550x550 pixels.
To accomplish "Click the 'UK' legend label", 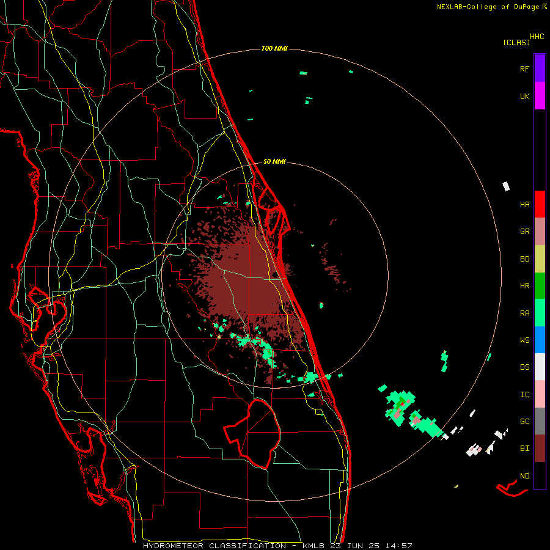I will tap(524, 96).
